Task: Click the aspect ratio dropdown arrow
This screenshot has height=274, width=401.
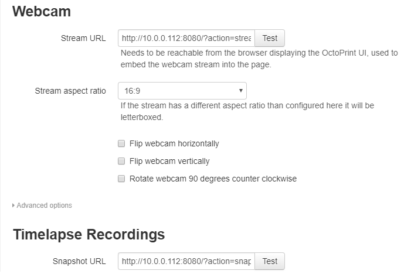Action: [x=241, y=91]
